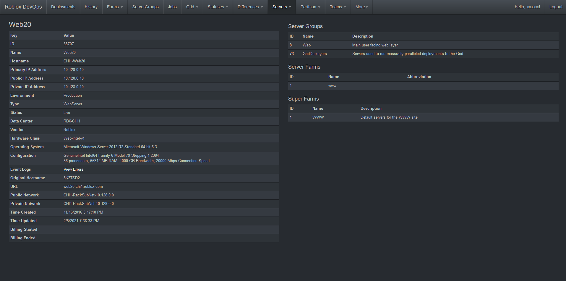Expand the Perfmon dropdown menu
Image resolution: width=566 pixels, height=281 pixels.
tap(310, 7)
